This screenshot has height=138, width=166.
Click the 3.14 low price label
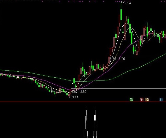75,97
